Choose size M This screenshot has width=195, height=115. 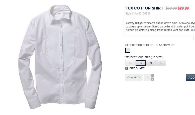pyautogui.click(x=151, y=63)
